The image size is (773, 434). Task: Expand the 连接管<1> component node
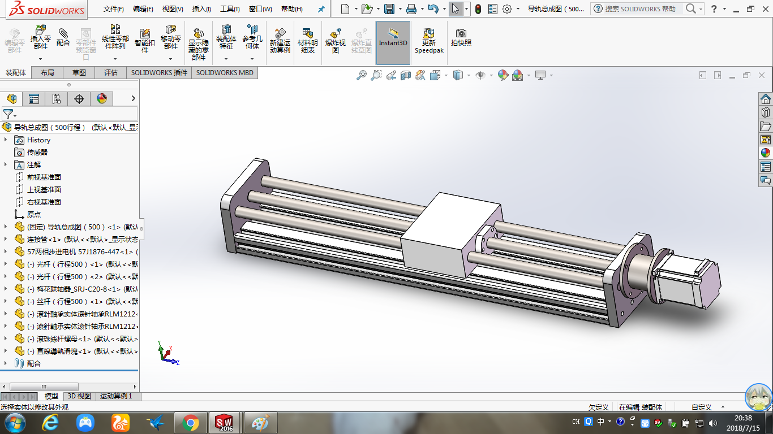[x=6, y=239]
